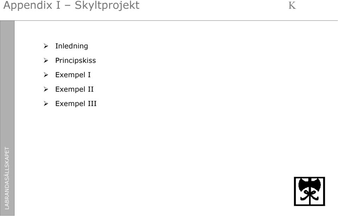Click the arrow bullet beside Exempel I

[46, 75]
